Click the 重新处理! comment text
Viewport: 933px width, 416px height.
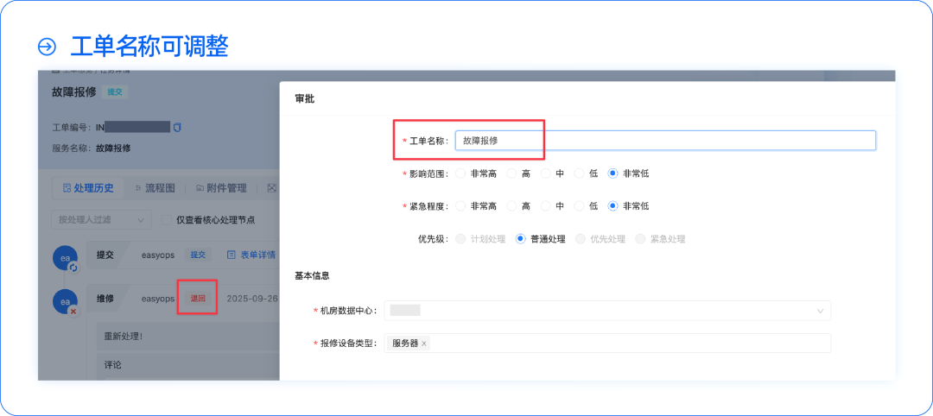point(124,336)
